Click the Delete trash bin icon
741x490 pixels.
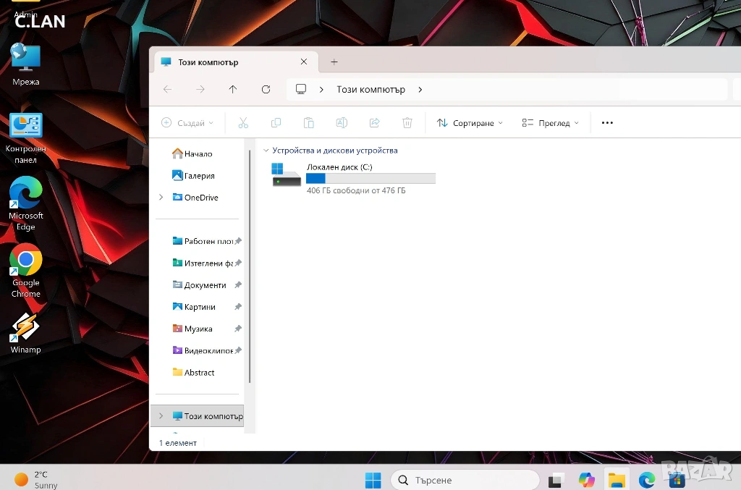point(407,123)
